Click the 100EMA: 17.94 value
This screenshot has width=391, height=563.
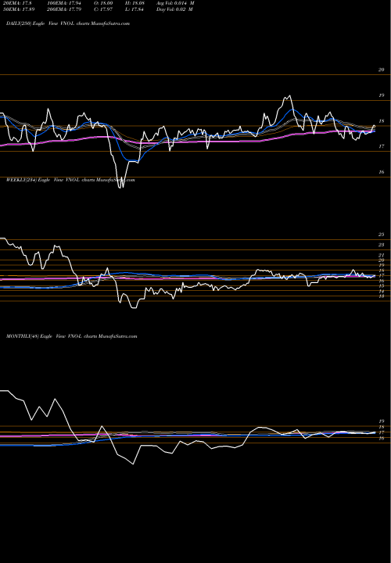[65, 3]
